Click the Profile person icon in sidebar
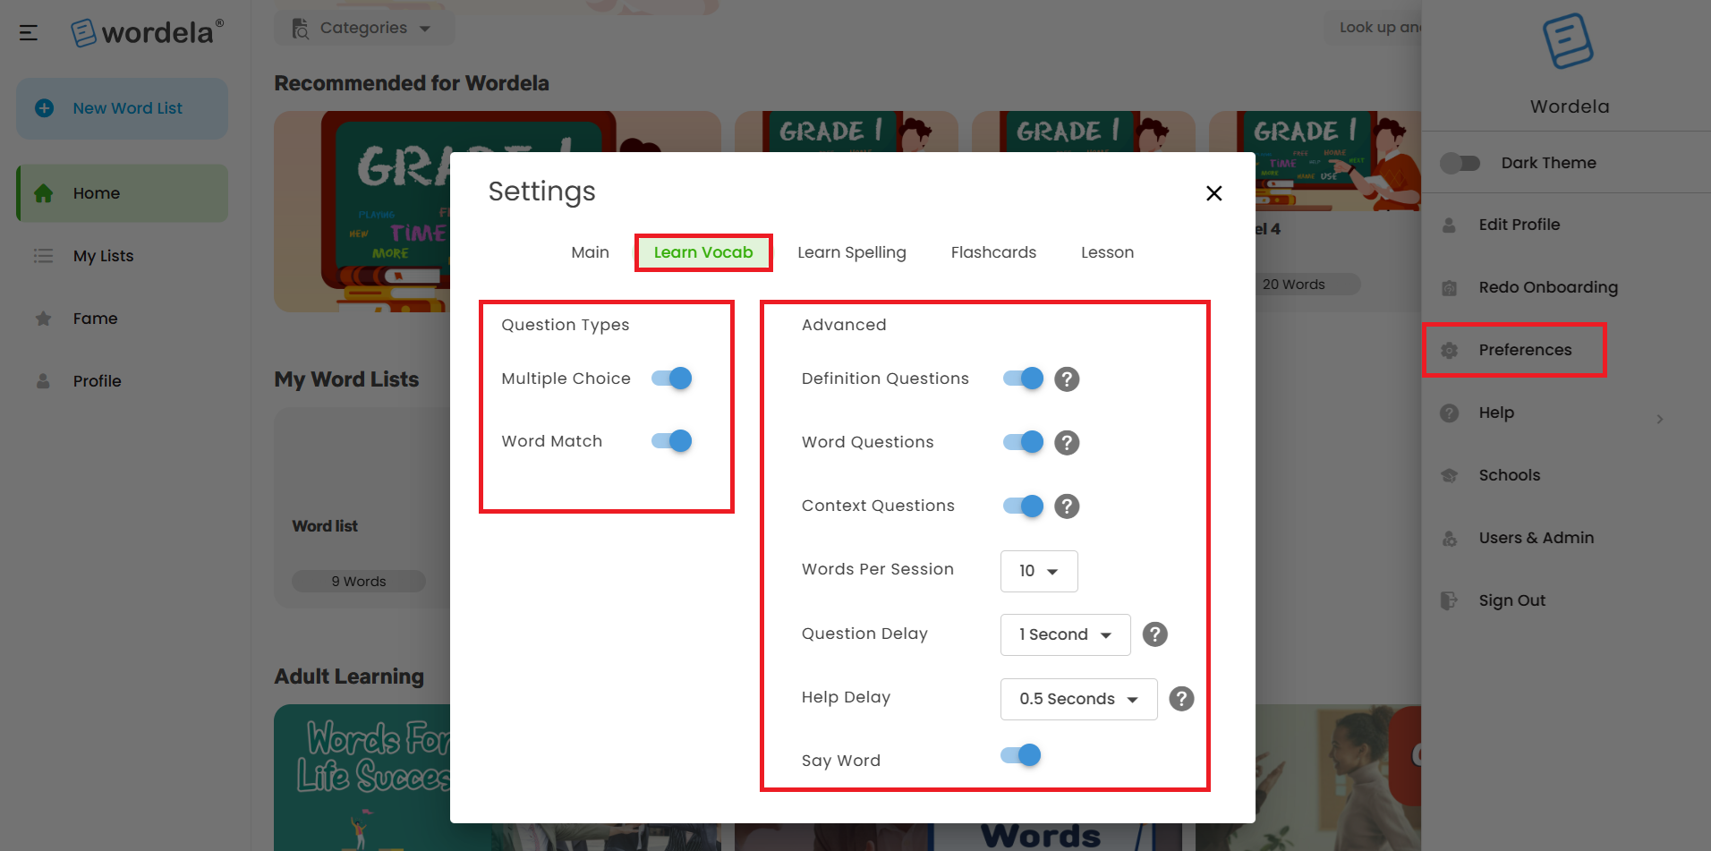Screen dimensions: 1711x851 coord(43,381)
